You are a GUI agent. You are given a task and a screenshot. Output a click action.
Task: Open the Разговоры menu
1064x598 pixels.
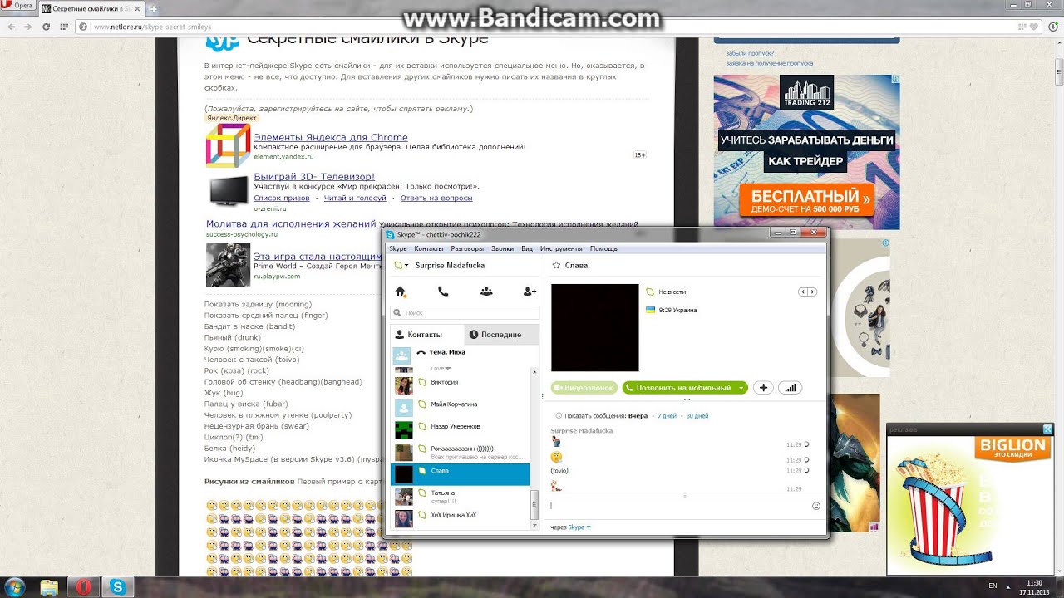click(x=467, y=248)
